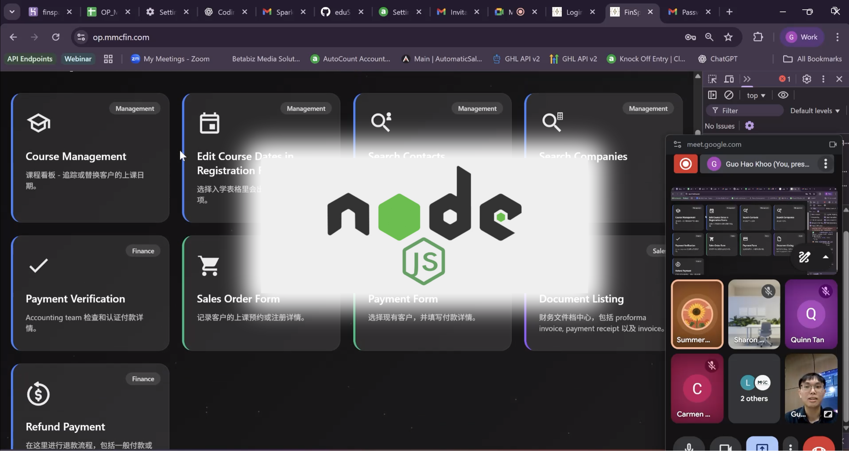Click the shared screen preview thumbnail in Meet
The width and height of the screenshot is (849, 451).
pos(754,231)
